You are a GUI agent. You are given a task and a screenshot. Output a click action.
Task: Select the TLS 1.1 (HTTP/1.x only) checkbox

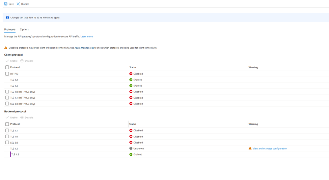(x=7, y=98)
